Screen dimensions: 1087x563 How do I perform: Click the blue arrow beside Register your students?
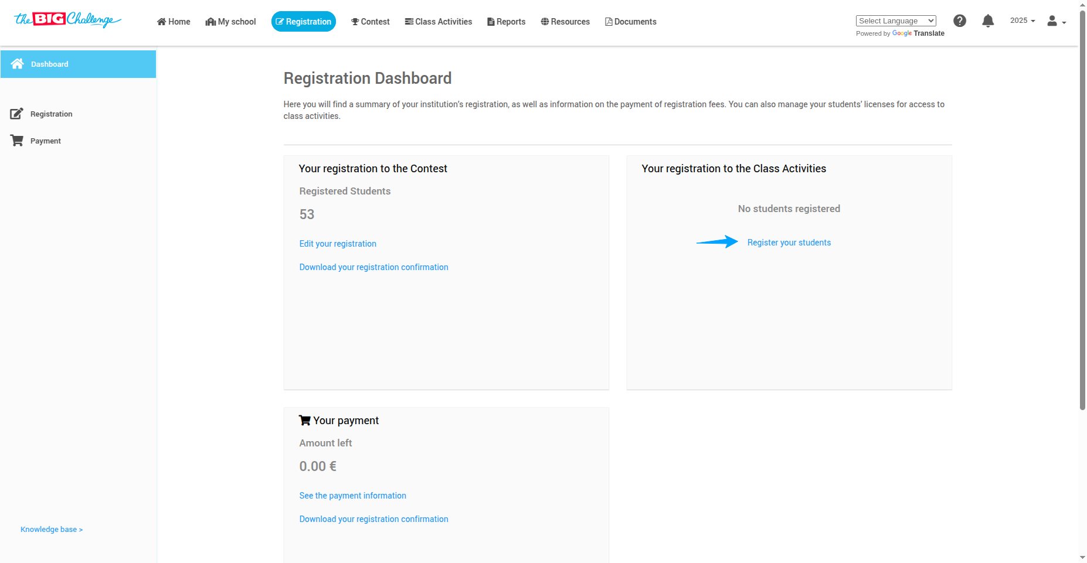(x=717, y=242)
